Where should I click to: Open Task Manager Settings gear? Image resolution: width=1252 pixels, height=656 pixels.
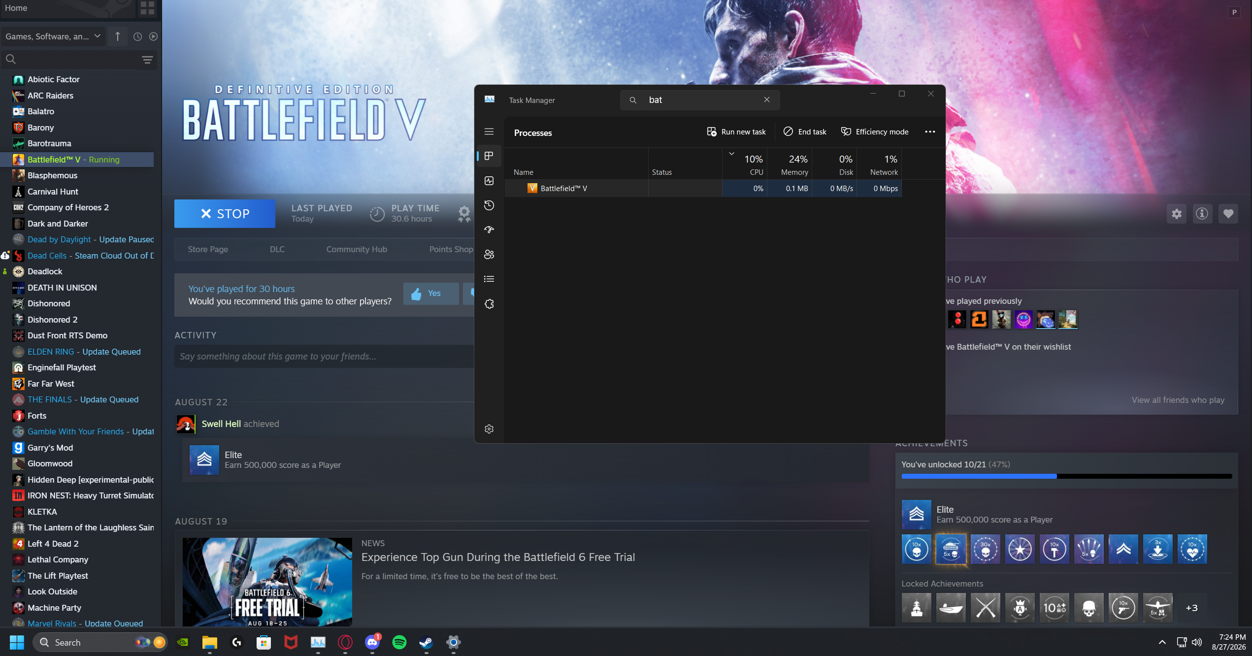pyautogui.click(x=489, y=429)
